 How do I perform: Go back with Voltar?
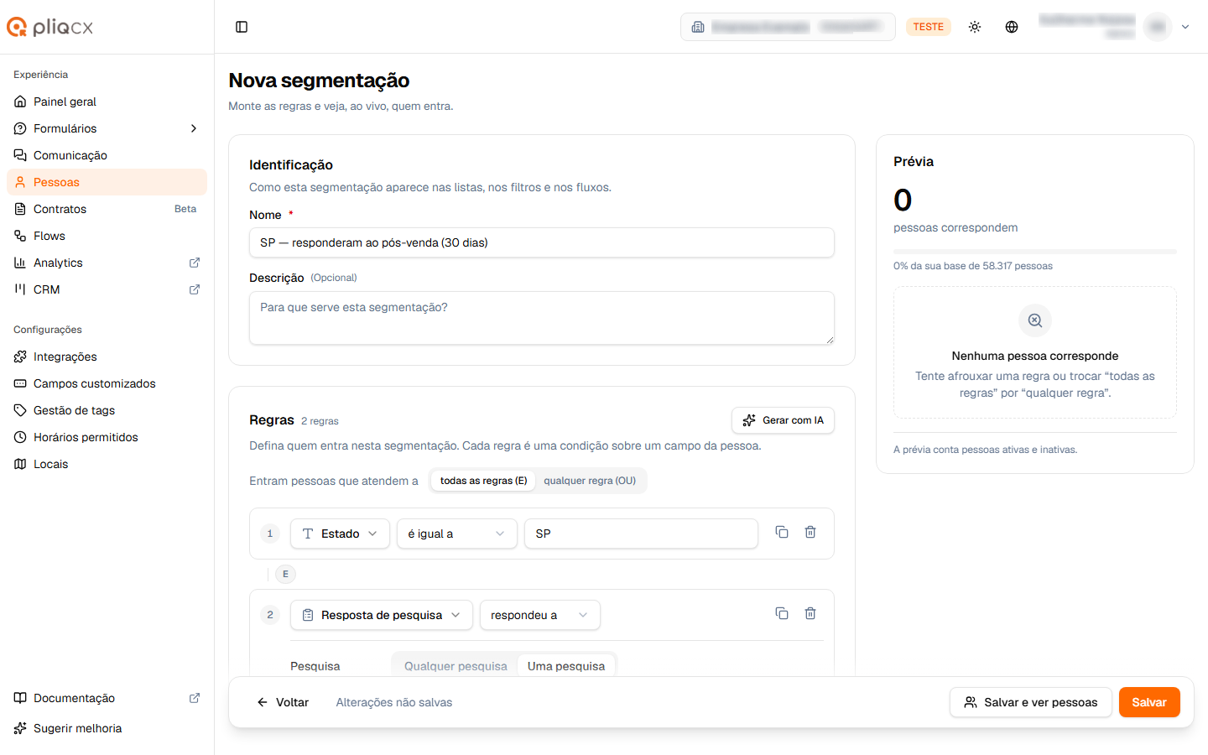[x=283, y=702]
